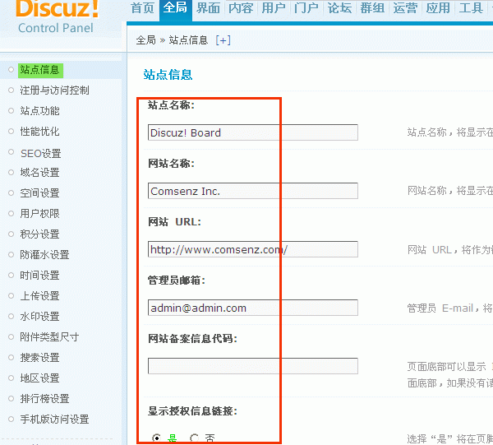Viewport: 493px width, 445px height.
Task: Focus the 网站名称 field with Comsenz Inc.
Action: click(252, 191)
